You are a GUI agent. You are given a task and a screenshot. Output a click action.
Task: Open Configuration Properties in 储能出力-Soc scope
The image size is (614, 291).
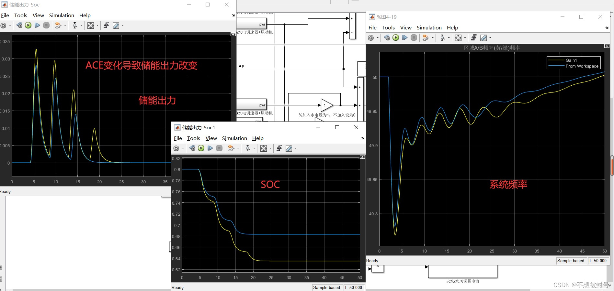(3, 25)
